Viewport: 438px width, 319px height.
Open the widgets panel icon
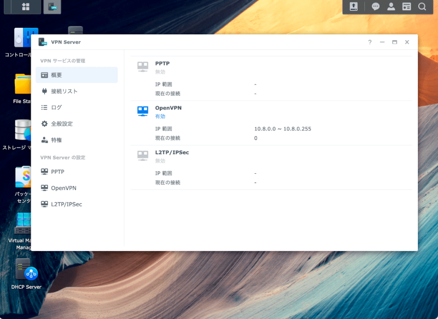(x=406, y=6)
